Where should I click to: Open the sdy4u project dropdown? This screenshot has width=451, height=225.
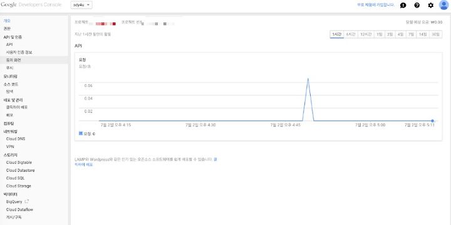pyautogui.click(x=81, y=5)
